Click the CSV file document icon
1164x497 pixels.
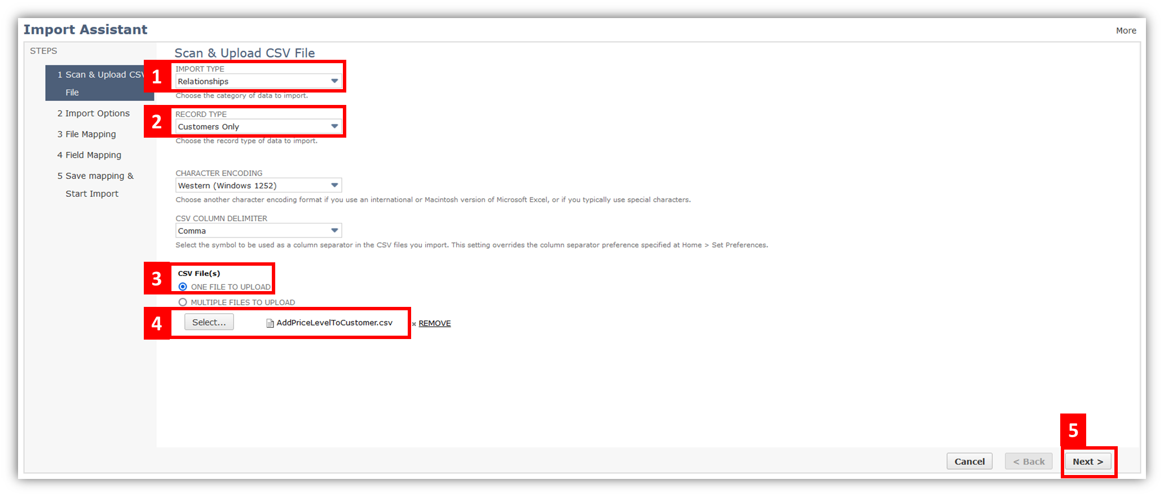[x=270, y=323]
